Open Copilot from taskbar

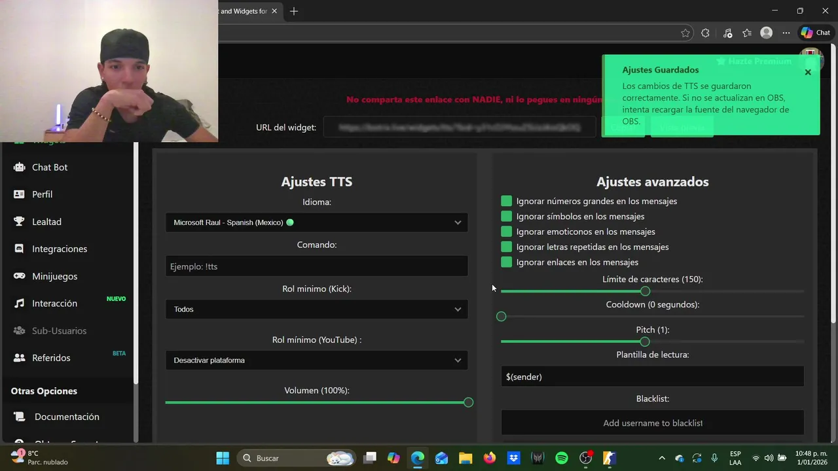tap(393, 458)
